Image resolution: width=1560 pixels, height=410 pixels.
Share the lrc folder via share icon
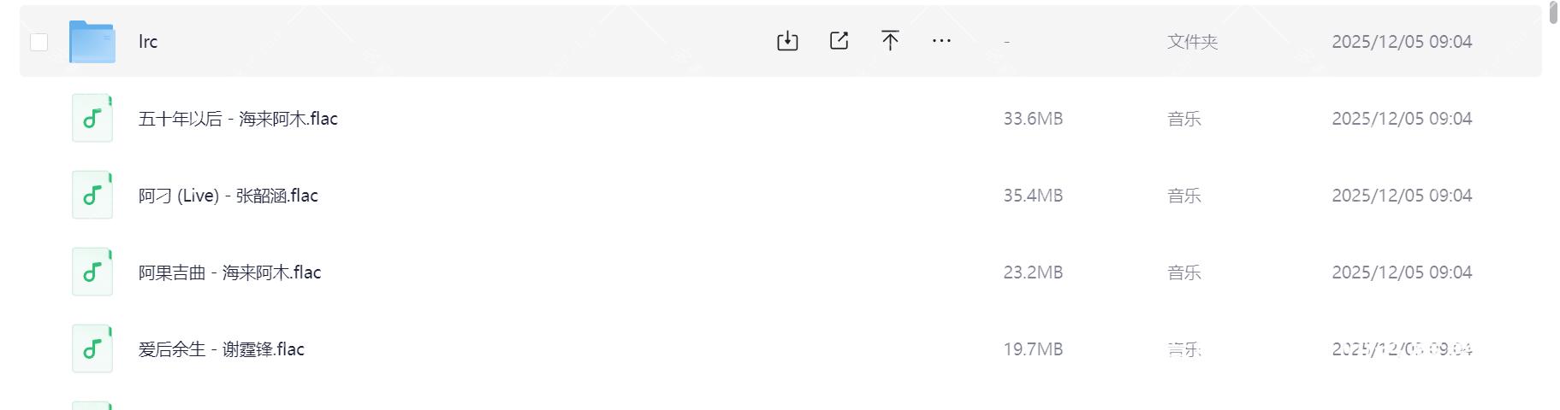coord(839,41)
